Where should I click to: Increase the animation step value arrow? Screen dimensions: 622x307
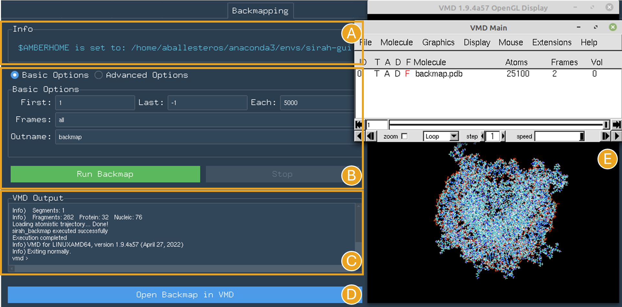[x=503, y=136]
